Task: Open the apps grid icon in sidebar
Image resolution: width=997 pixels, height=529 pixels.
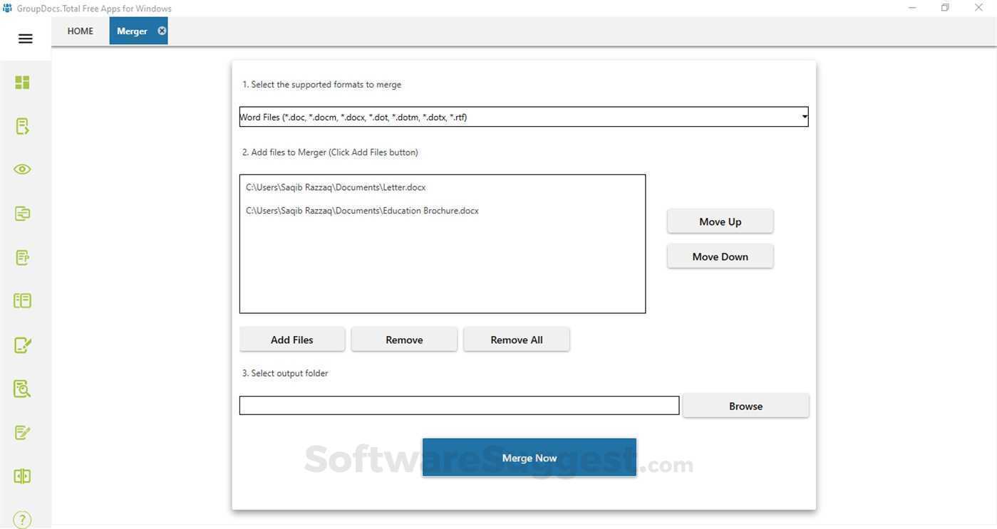Action: 22,82
